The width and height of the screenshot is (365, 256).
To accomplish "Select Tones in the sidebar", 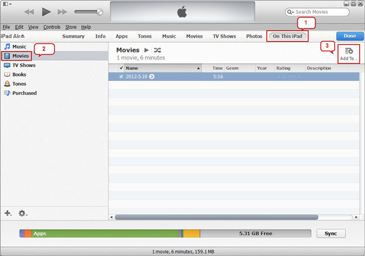I will pyautogui.click(x=15, y=84).
